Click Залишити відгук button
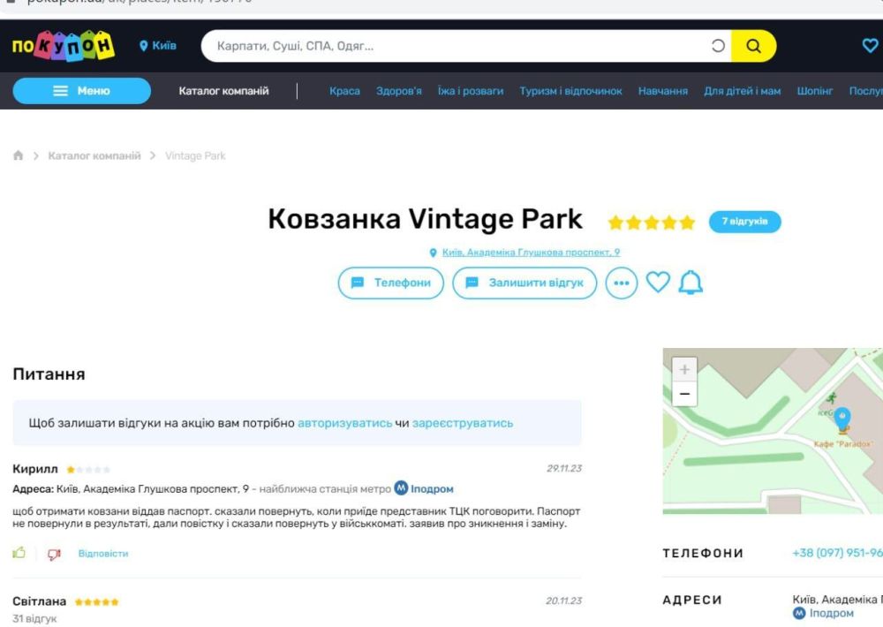 (x=525, y=283)
